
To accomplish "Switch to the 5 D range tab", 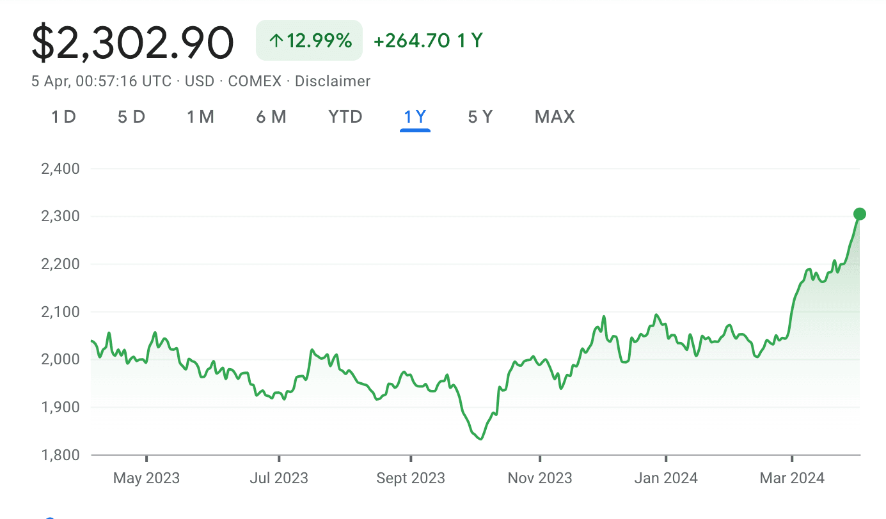I will (131, 117).
